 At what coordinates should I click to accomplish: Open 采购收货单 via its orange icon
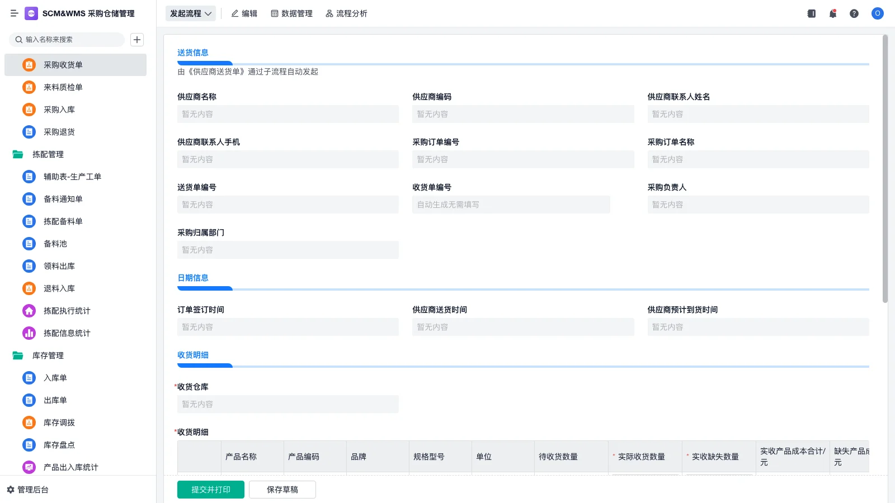click(x=29, y=65)
